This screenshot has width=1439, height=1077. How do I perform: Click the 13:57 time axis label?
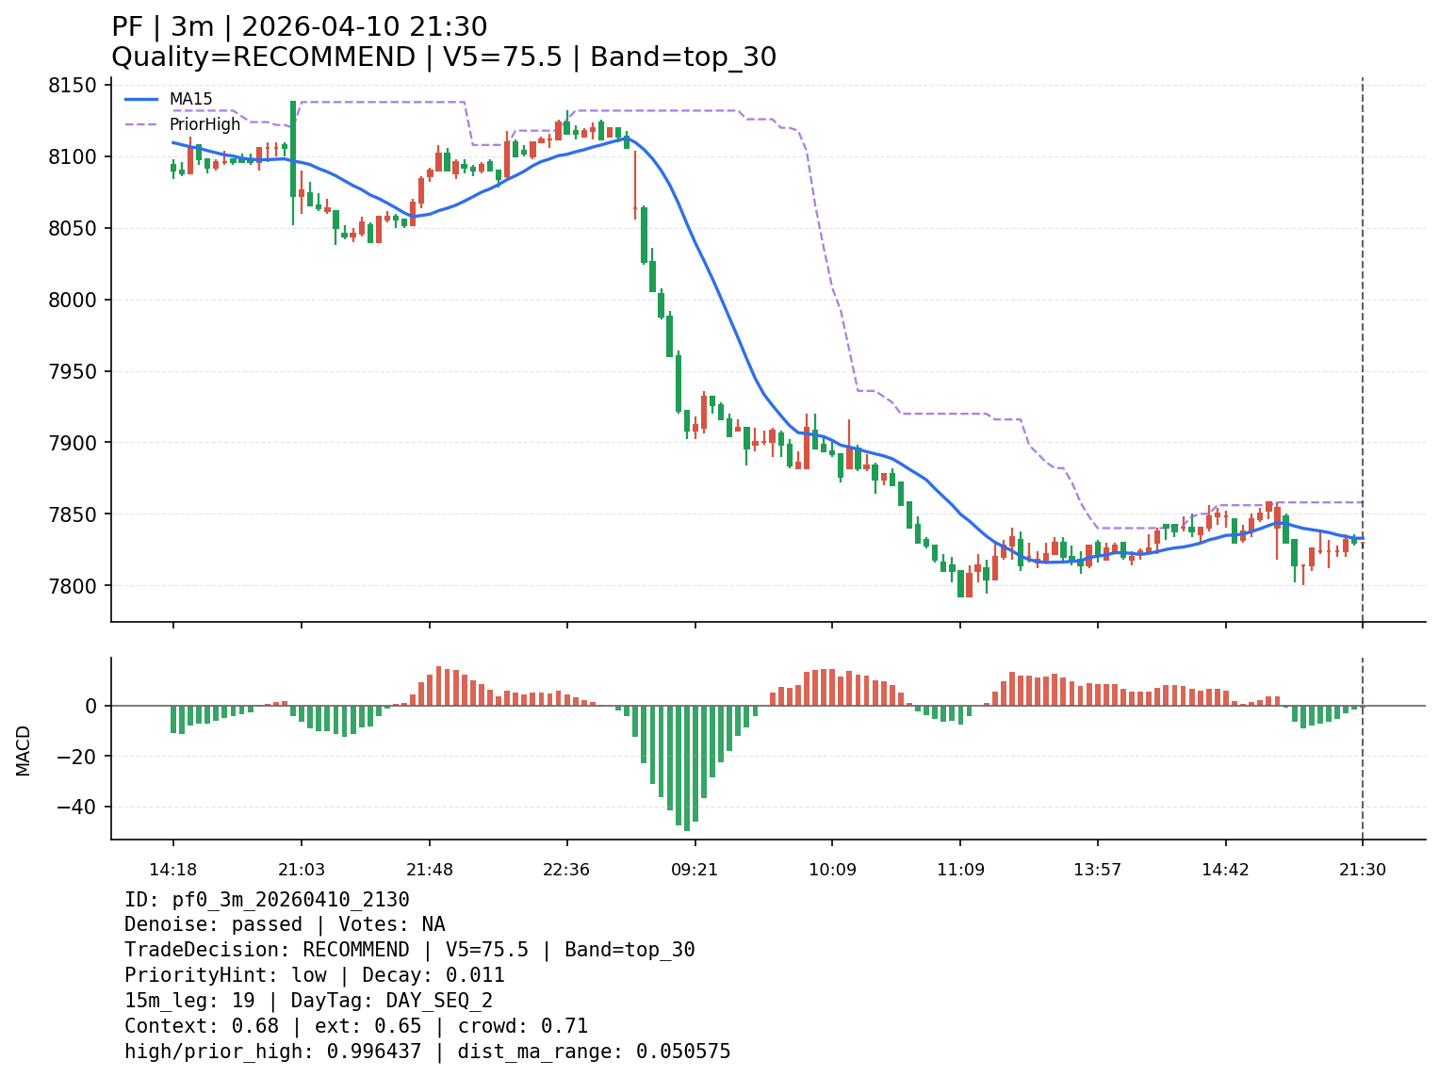[x=1098, y=870]
